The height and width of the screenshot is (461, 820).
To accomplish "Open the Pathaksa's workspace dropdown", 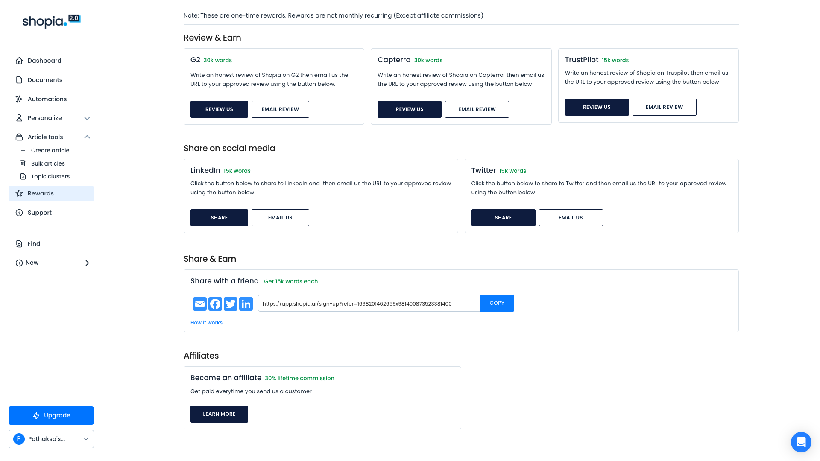I will [x=51, y=439].
